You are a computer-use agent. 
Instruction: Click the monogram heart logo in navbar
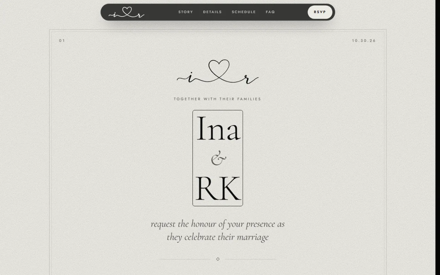point(126,12)
